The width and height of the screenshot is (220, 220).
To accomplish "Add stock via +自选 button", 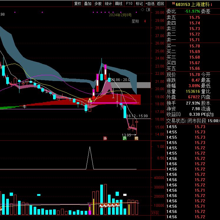I will pyautogui.click(x=150, y=4).
